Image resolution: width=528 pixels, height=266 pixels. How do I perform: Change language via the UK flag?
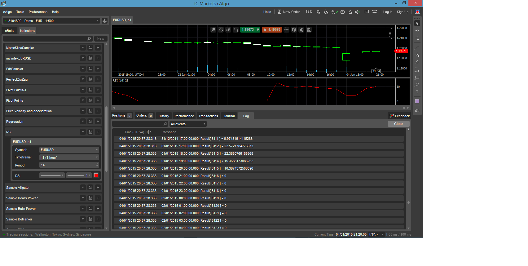pyautogui.click(x=418, y=12)
